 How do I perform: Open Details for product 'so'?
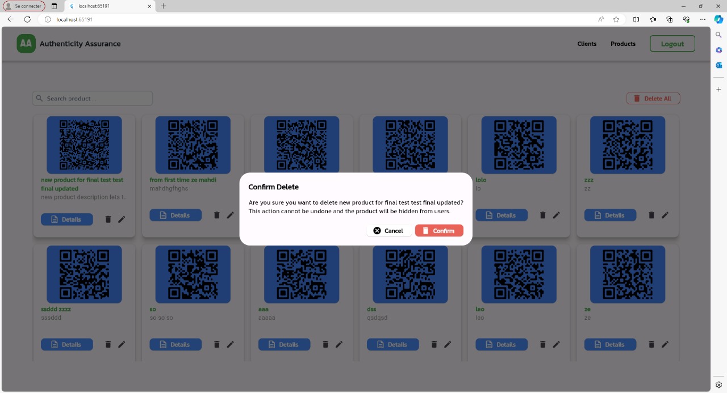tap(176, 344)
